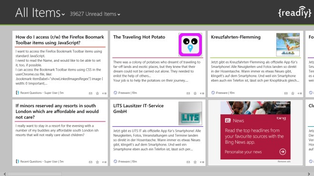
Task: Star the Traveling Hot Potato item
Action: coord(195,93)
